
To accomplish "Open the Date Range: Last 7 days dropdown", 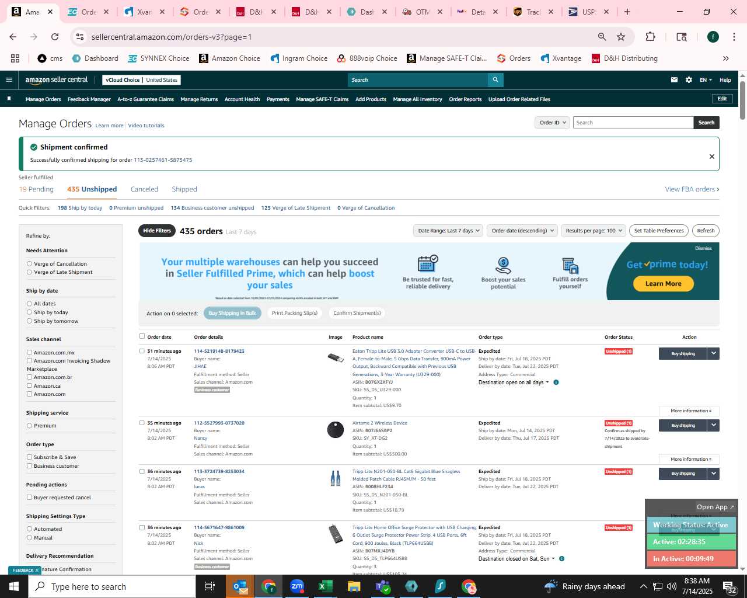I will point(448,231).
